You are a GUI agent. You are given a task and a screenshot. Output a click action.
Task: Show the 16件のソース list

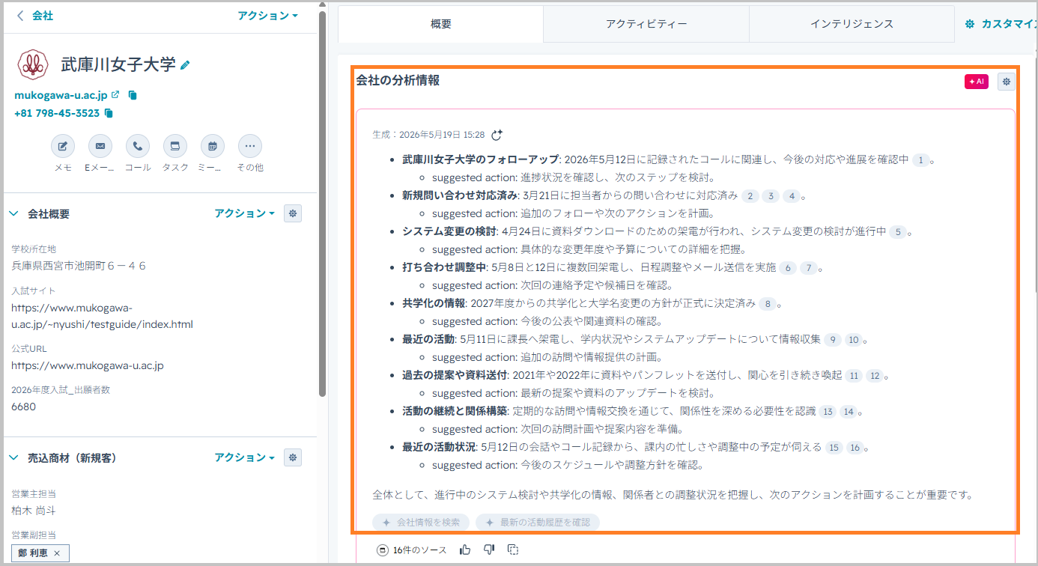[x=411, y=550]
